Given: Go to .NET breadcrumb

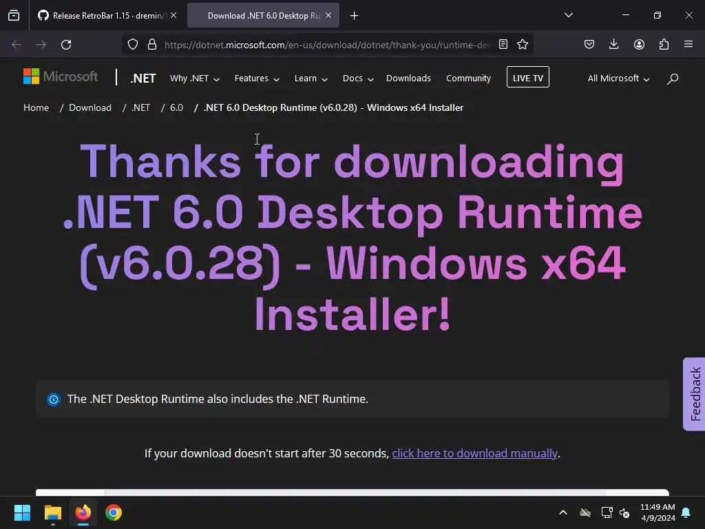Looking at the screenshot, I should 140,107.
